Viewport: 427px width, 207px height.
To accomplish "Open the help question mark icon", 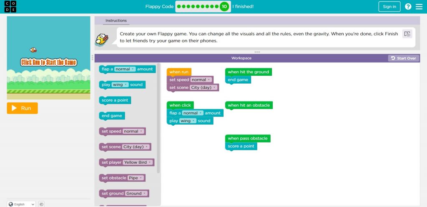I will pos(408,7).
